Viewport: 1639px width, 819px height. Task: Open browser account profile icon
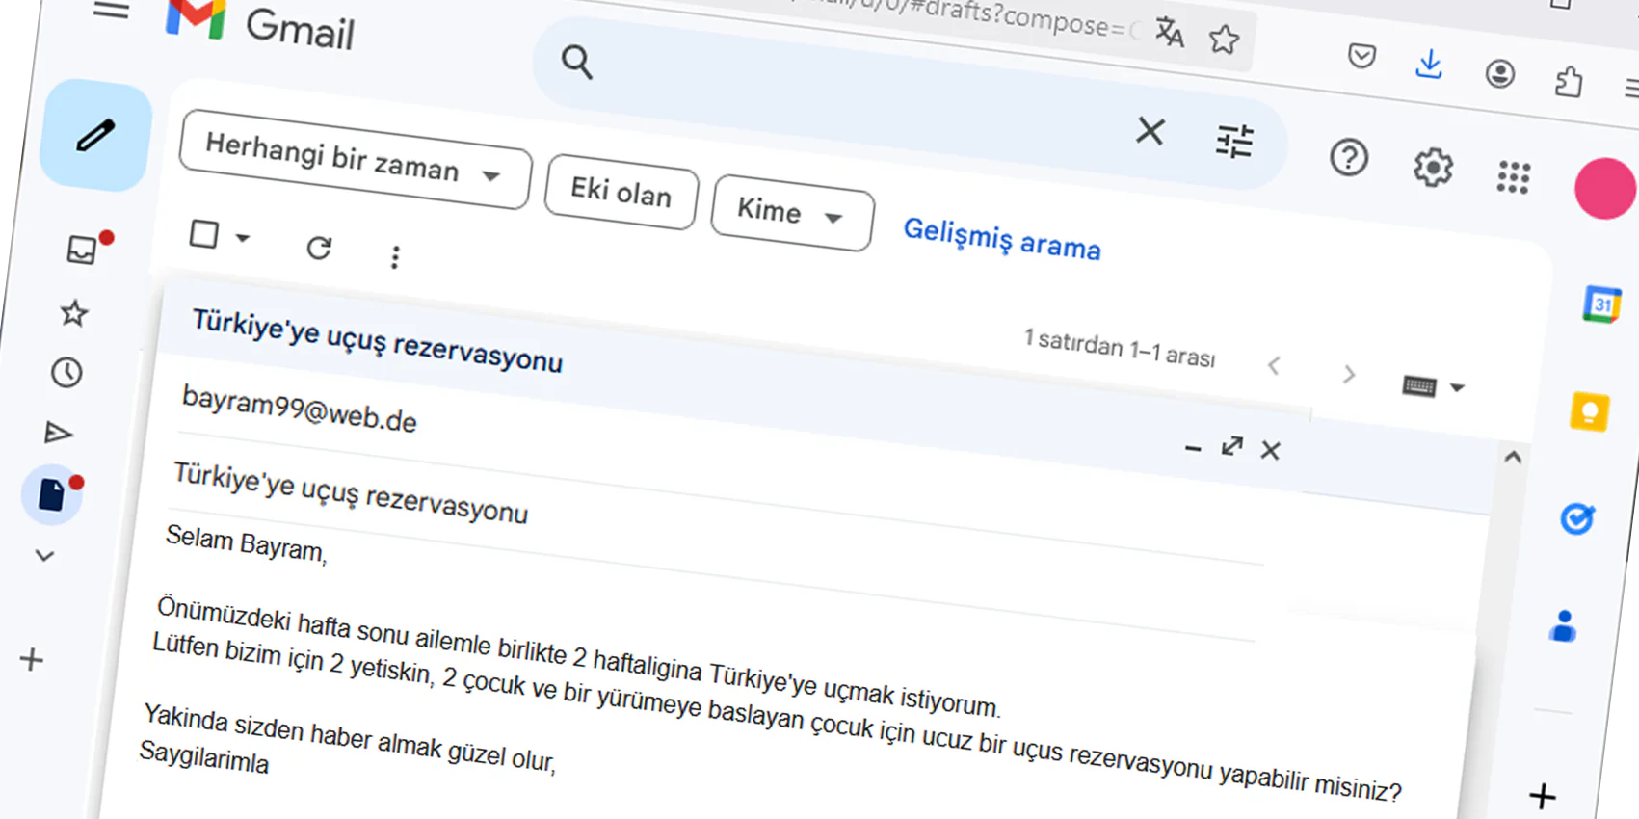pyautogui.click(x=1500, y=73)
